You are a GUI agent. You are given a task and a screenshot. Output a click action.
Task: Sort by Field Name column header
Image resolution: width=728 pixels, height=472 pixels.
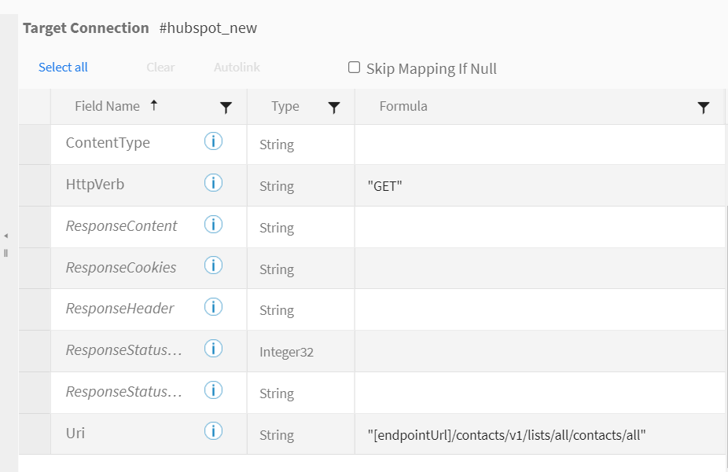[x=107, y=106]
